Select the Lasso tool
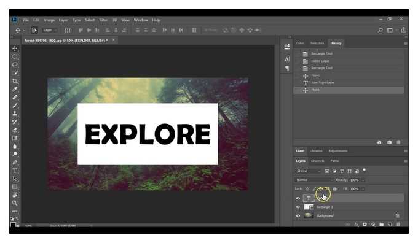The height and width of the screenshot is (243, 418). [15, 64]
